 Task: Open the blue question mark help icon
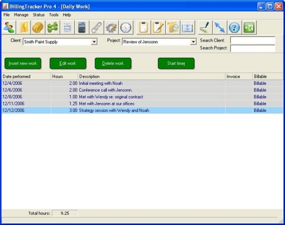[234, 27]
